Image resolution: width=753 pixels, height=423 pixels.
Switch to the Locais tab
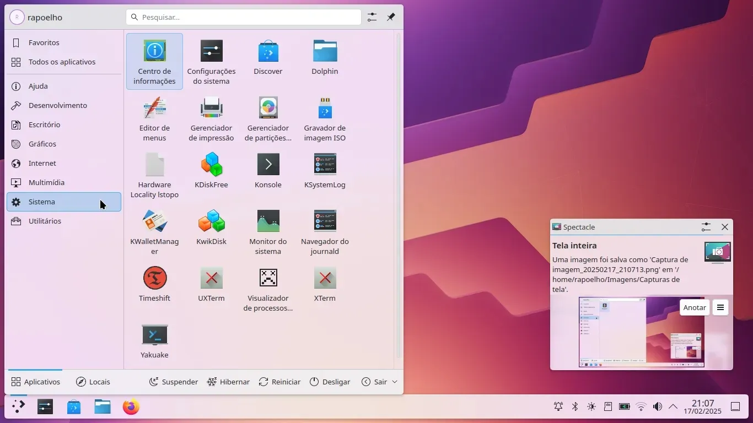93,382
